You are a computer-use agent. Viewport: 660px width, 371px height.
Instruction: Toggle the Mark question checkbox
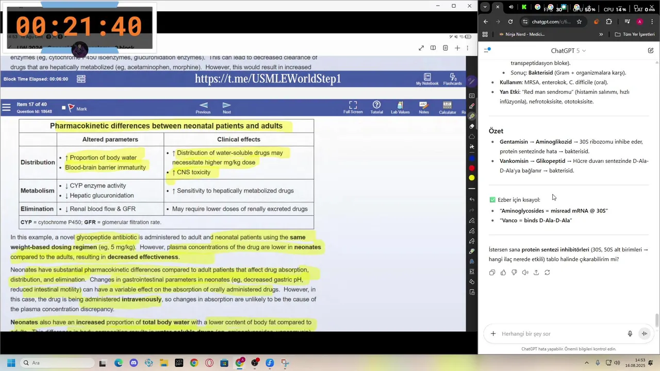64,108
